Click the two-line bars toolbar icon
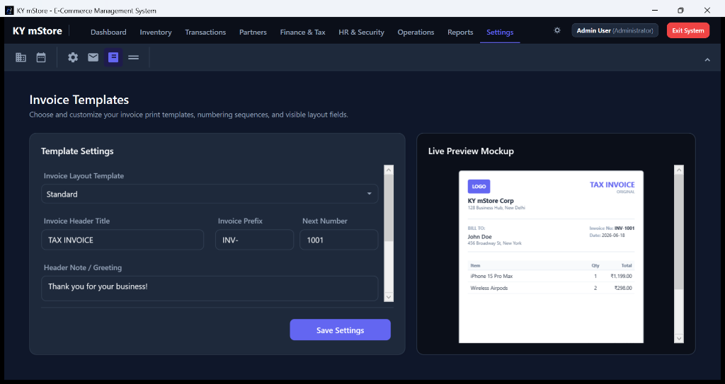This screenshot has height=384, width=725. click(x=134, y=57)
